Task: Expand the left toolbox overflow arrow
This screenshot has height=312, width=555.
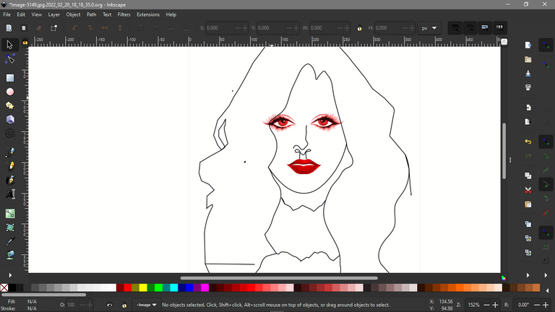Action: click(10, 275)
